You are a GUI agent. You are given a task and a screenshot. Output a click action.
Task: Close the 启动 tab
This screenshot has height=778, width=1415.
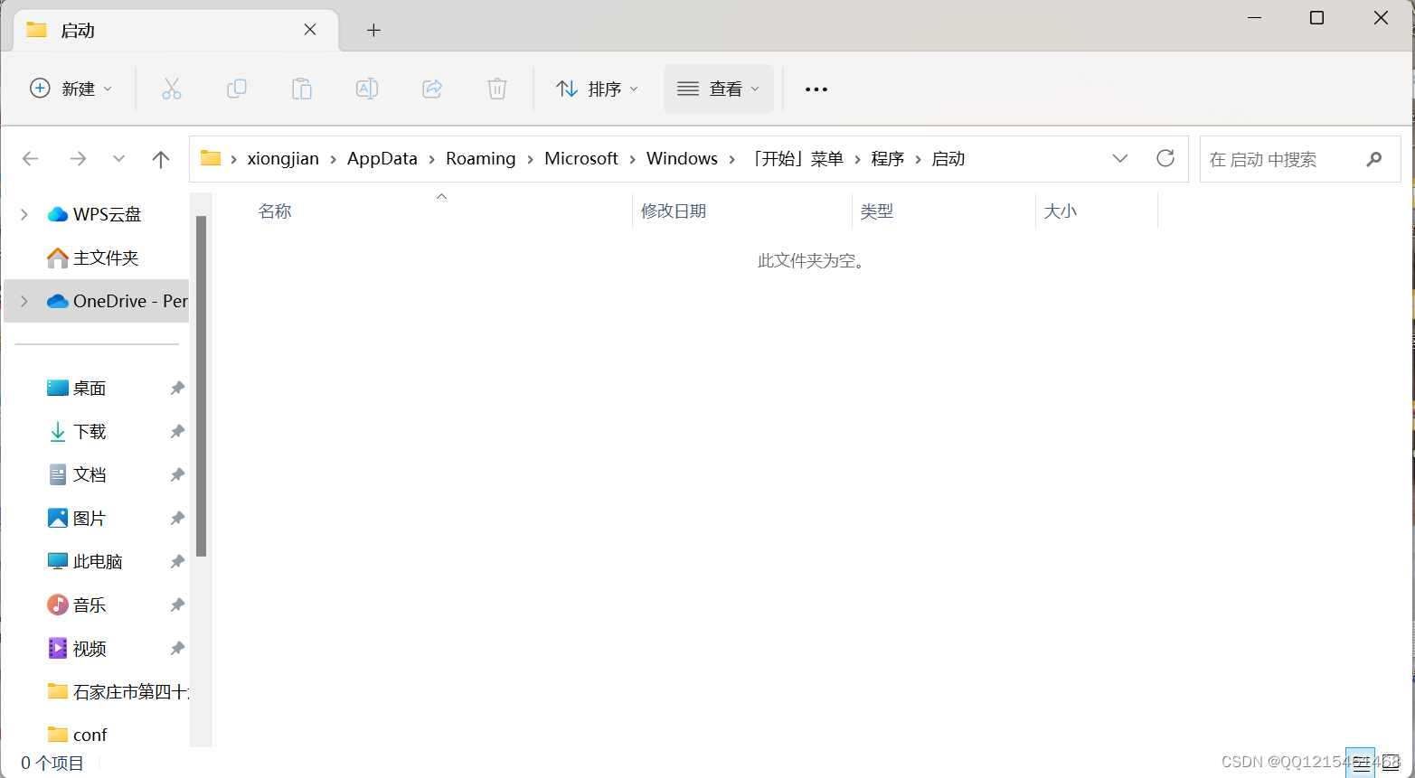point(310,30)
